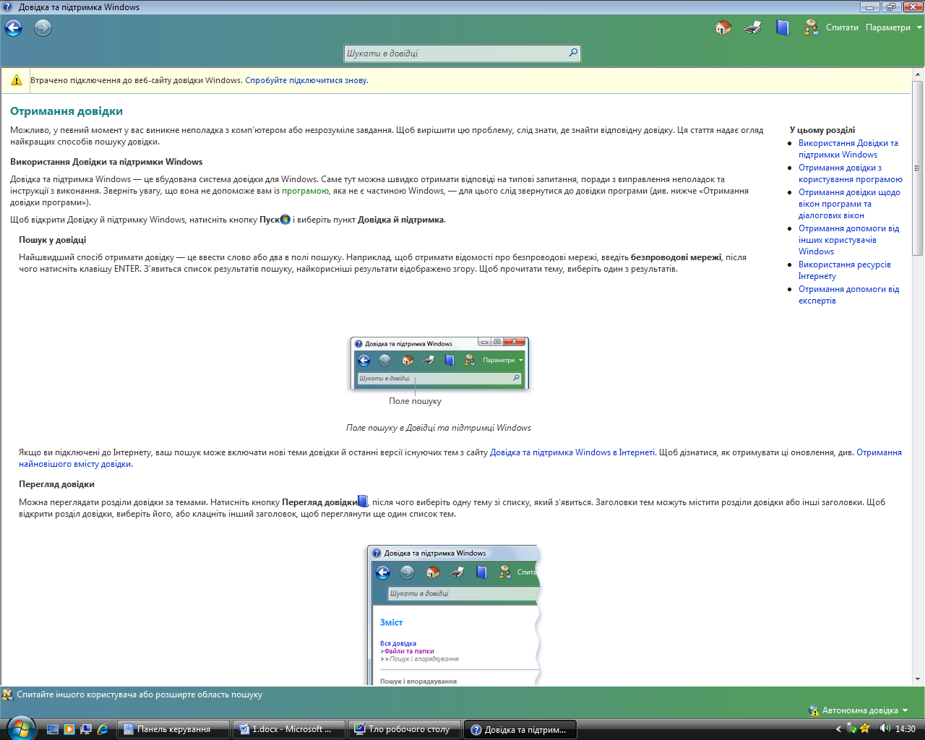The width and height of the screenshot is (925, 740).
Task: Click the Спитати toolbar label
Action: pyautogui.click(x=842, y=27)
